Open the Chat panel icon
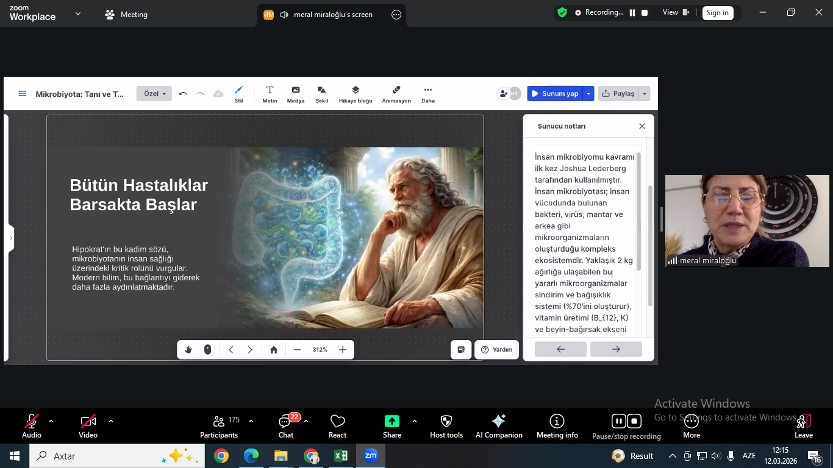The width and height of the screenshot is (833, 468). click(x=285, y=422)
